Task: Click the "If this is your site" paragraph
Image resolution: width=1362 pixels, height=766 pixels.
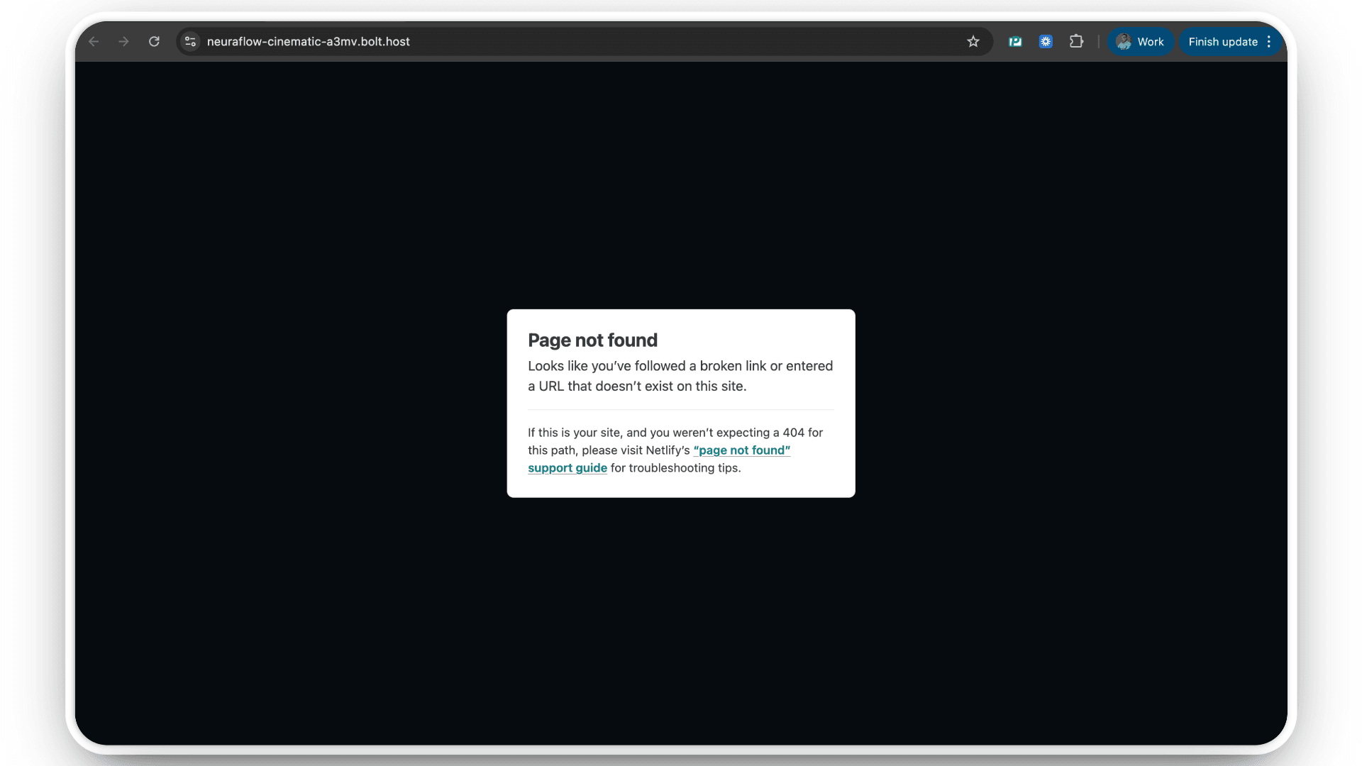Action: (675, 450)
